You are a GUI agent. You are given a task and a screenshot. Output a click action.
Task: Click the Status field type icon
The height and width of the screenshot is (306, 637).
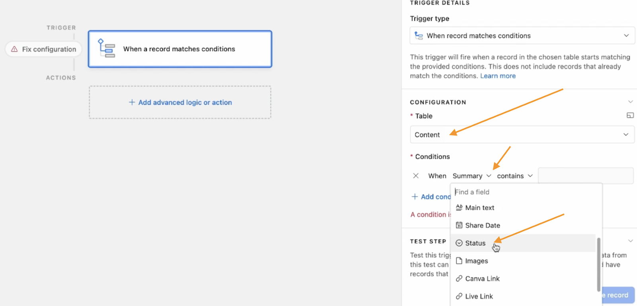click(x=459, y=243)
